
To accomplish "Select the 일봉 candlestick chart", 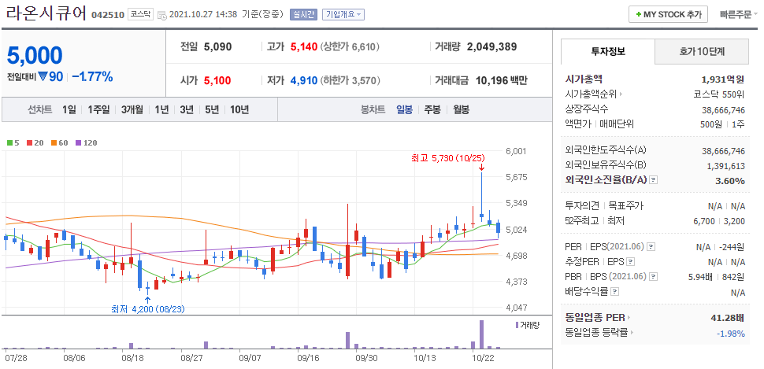I will [x=404, y=109].
